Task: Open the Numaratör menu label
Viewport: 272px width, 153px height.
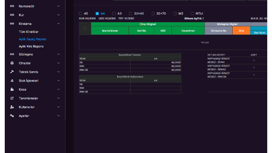Action: 27,6
